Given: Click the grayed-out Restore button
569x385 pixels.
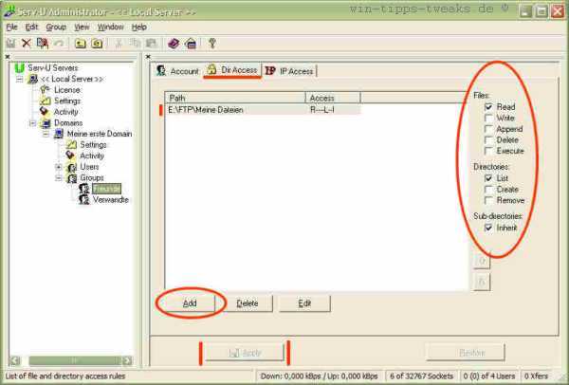Looking at the screenshot, I should click(466, 353).
